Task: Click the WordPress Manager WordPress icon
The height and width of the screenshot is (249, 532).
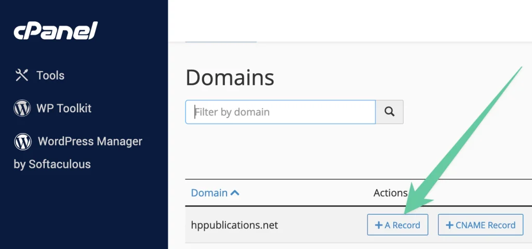Action: pyautogui.click(x=23, y=142)
